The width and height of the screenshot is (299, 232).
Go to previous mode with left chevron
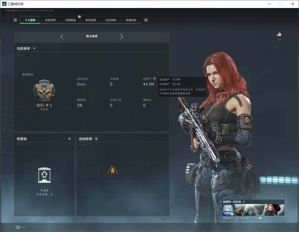point(62,37)
